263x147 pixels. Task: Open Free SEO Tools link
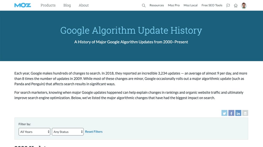[212, 5]
